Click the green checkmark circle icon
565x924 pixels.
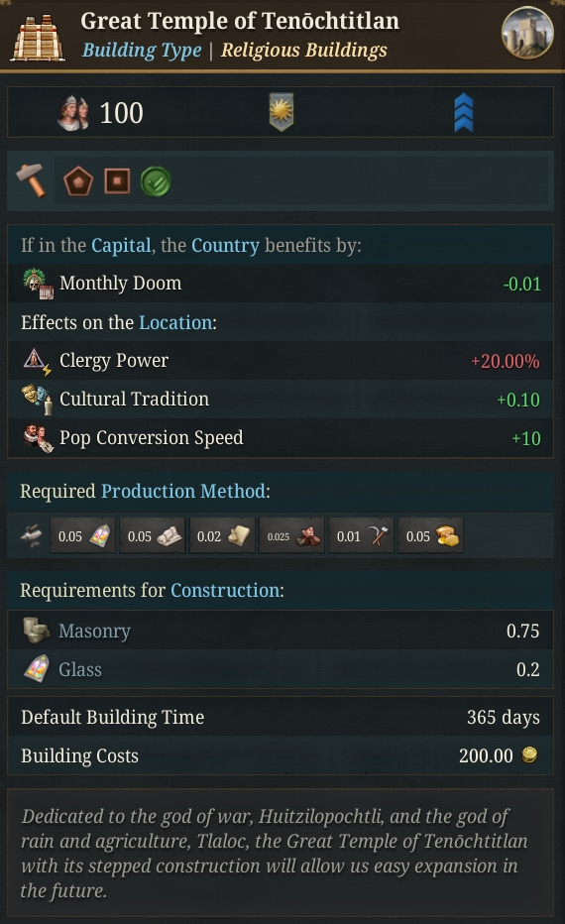(156, 181)
